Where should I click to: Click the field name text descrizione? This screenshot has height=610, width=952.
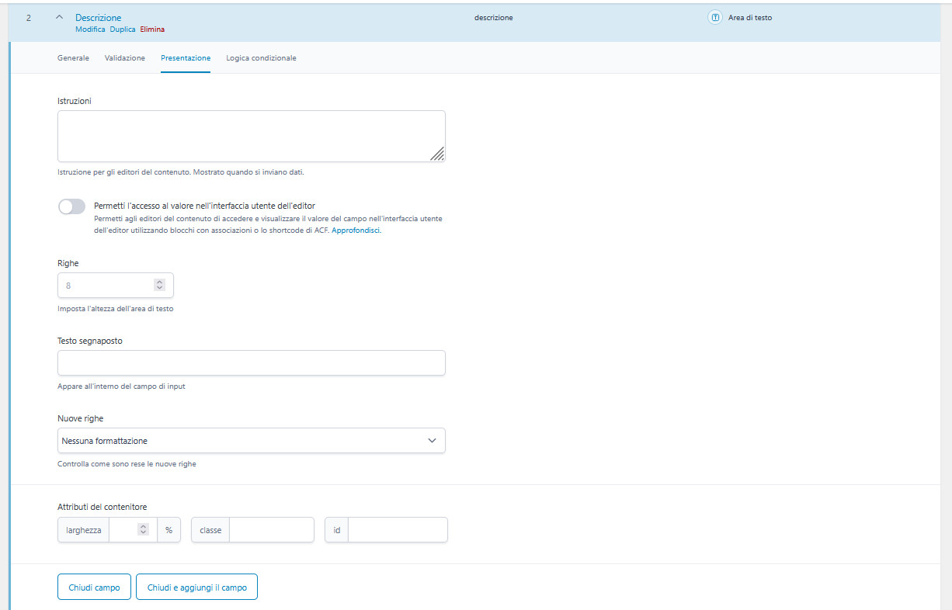pyautogui.click(x=493, y=17)
